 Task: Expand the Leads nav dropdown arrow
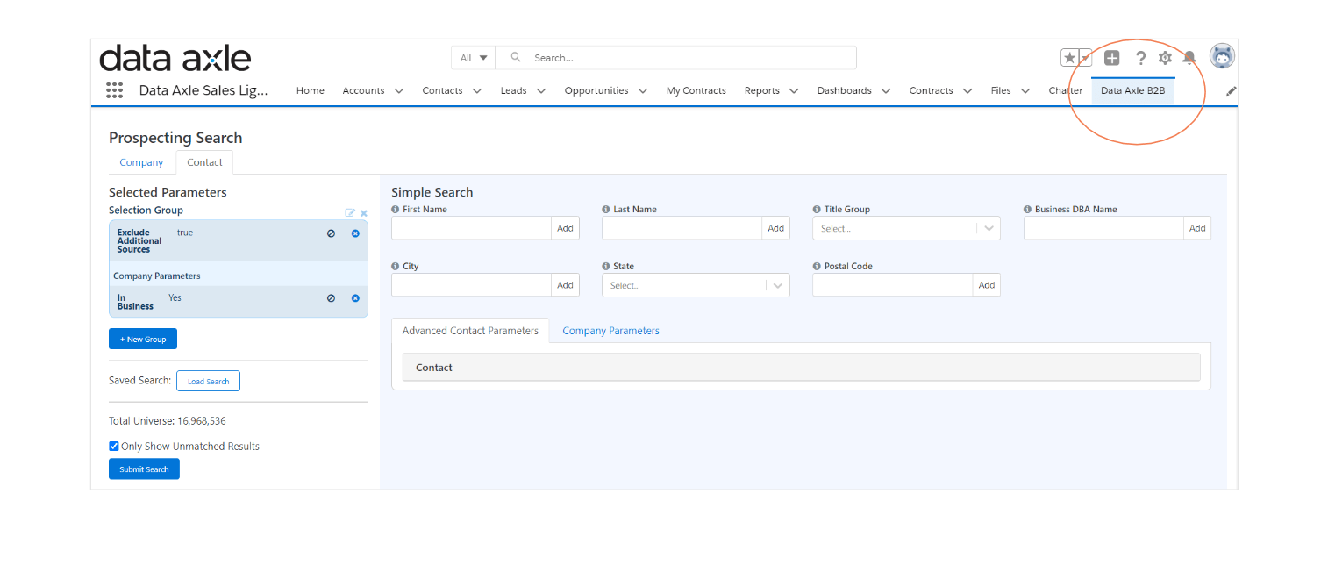[x=541, y=90]
